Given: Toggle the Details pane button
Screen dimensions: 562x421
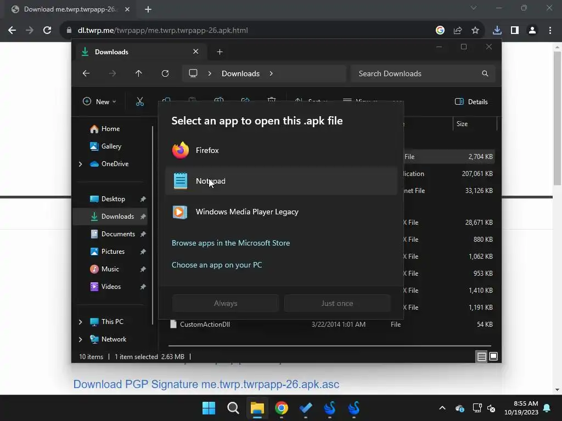Looking at the screenshot, I should click(x=471, y=101).
